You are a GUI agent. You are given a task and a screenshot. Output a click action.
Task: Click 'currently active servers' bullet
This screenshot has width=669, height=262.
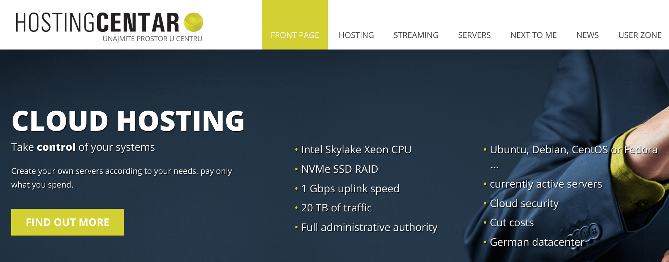coord(546,184)
